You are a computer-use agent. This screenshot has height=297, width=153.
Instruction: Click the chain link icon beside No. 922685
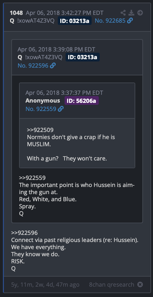130,21
